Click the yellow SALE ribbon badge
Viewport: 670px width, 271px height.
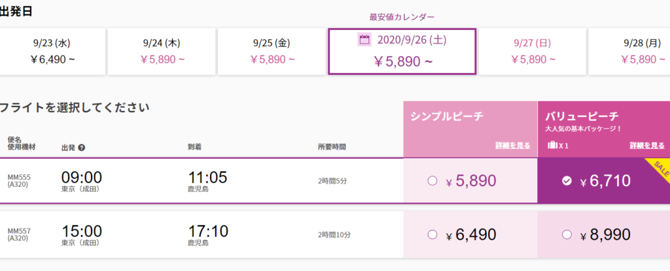pos(657,169)
